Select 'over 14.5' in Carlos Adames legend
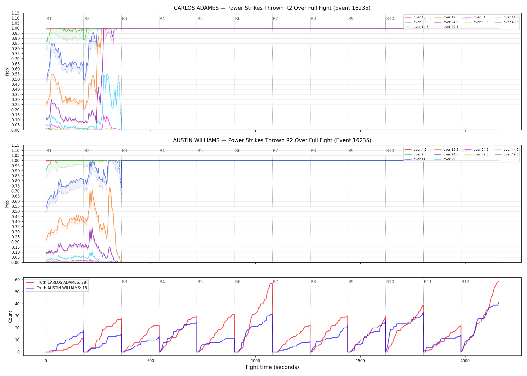The height and width of the screenshot is (376, 527). (417, 27)
